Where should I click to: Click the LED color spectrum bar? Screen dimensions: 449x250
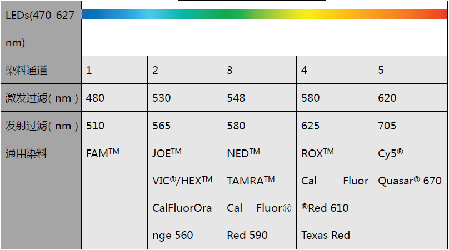[264, 14]
